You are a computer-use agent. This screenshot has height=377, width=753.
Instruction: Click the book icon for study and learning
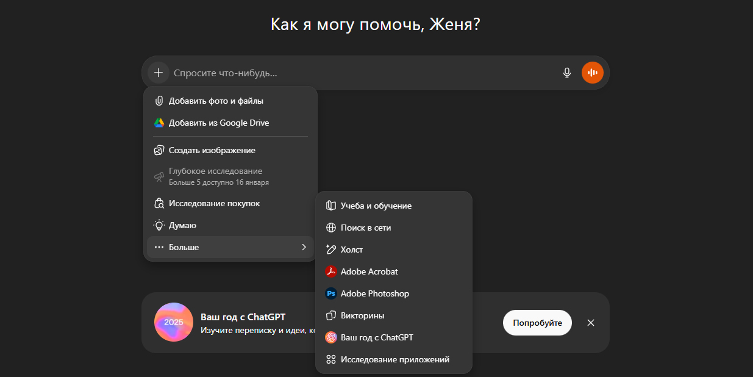click(331, 206)
